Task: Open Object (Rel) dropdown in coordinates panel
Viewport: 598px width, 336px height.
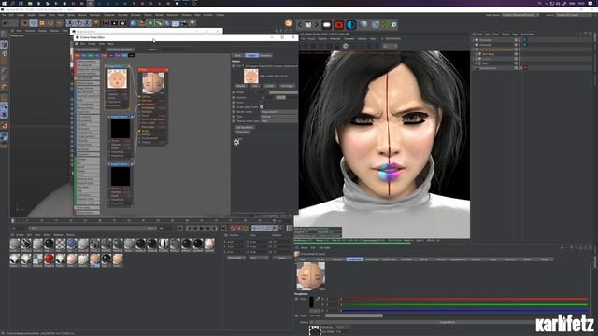Action: coord(236,258)
